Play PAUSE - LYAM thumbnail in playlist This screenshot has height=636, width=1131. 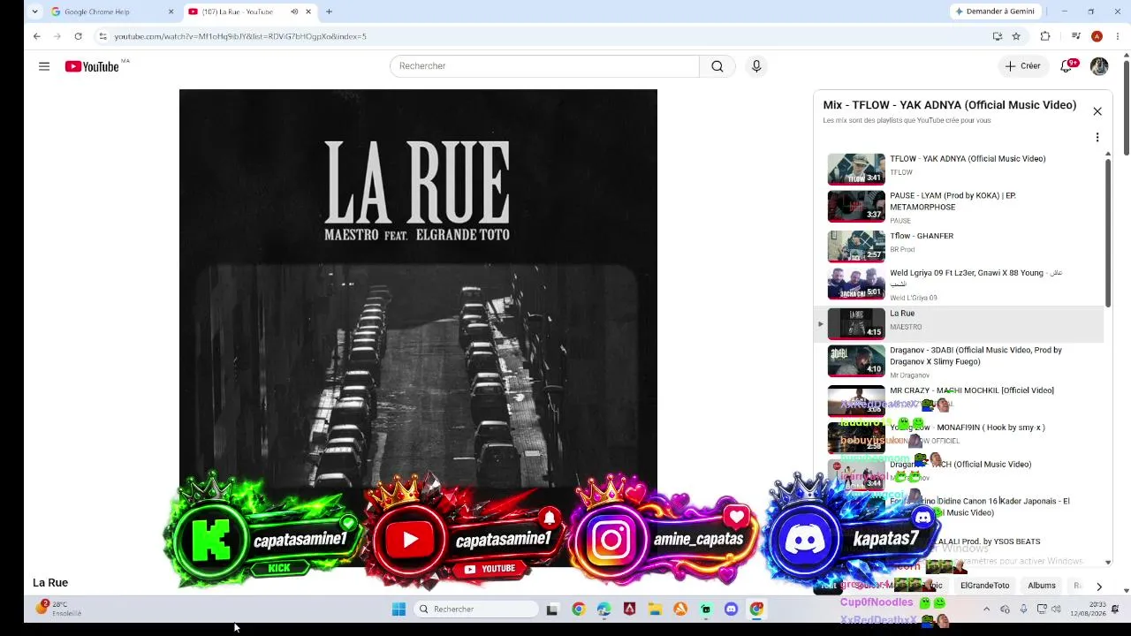pos(856,207)
